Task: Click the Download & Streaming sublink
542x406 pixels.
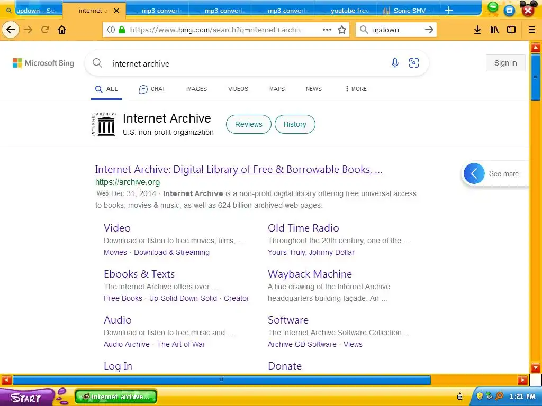Action: (171, 252)
